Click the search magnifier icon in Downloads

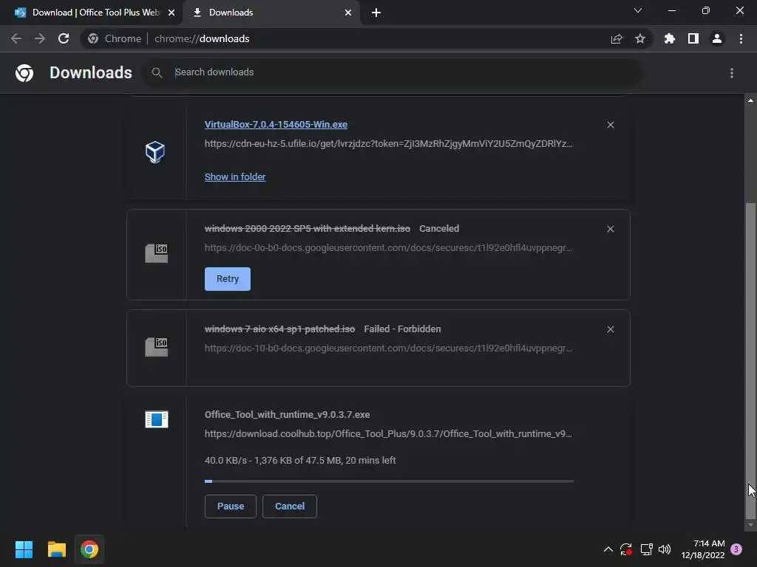pos(157,72)
